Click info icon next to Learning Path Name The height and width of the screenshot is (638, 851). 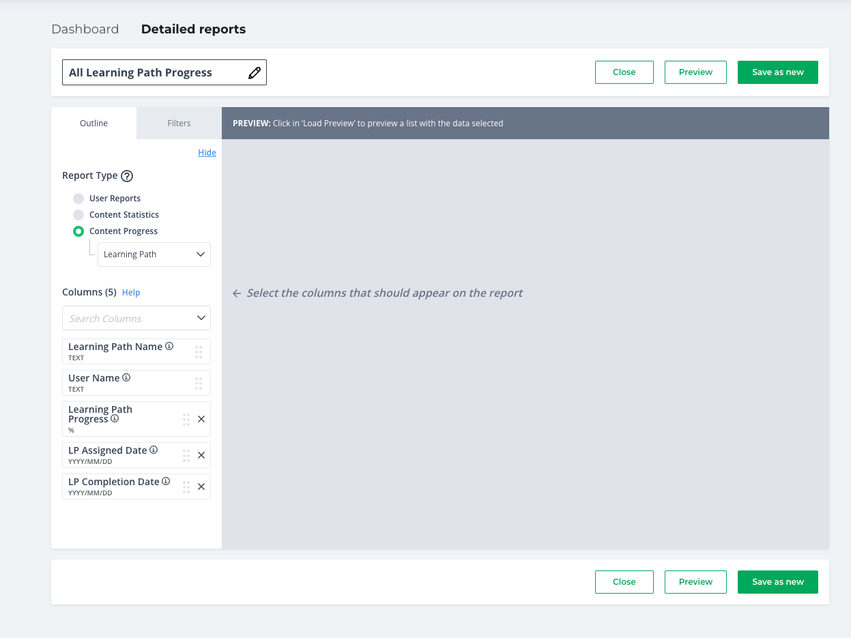tap(169, 346)
